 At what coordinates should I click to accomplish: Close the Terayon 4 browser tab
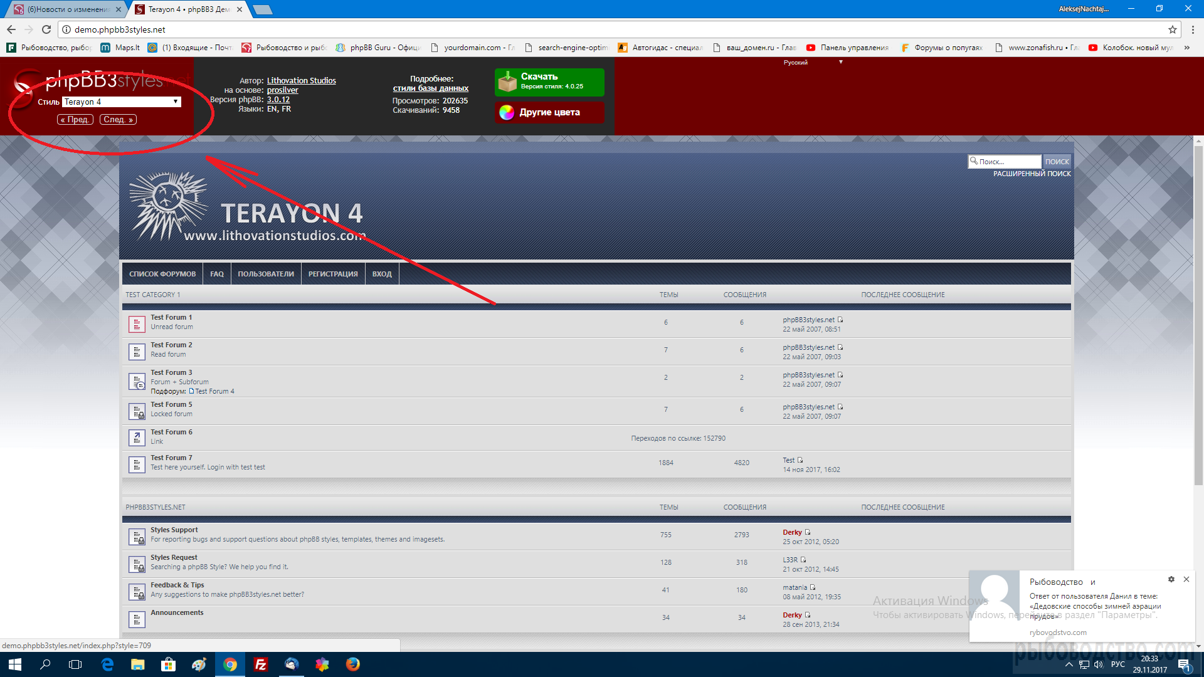pos(240,9)
